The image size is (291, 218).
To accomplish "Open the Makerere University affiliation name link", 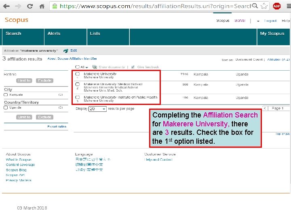I will tap(100, 74).
